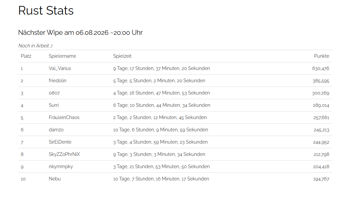The height and width of the screenshot is (200, 353).
Task: Click the 630,476 points value
Action: (x=320, y=68)
